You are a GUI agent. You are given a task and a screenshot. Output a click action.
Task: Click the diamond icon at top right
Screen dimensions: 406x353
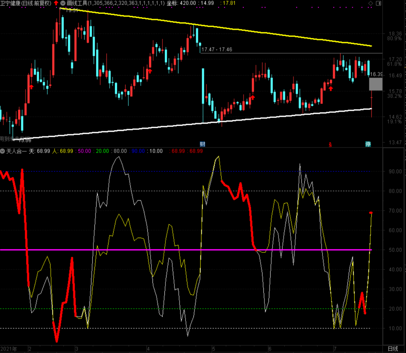[371, 3]
